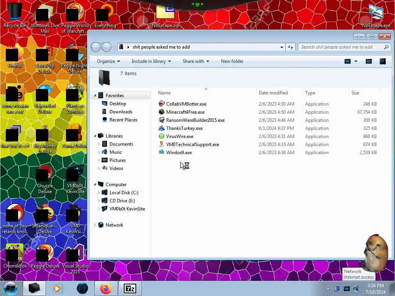Select CD Drive (E:) in navigation pane
Image resolution: width=395 pixels, height=296 pixels.
[122, 200]
